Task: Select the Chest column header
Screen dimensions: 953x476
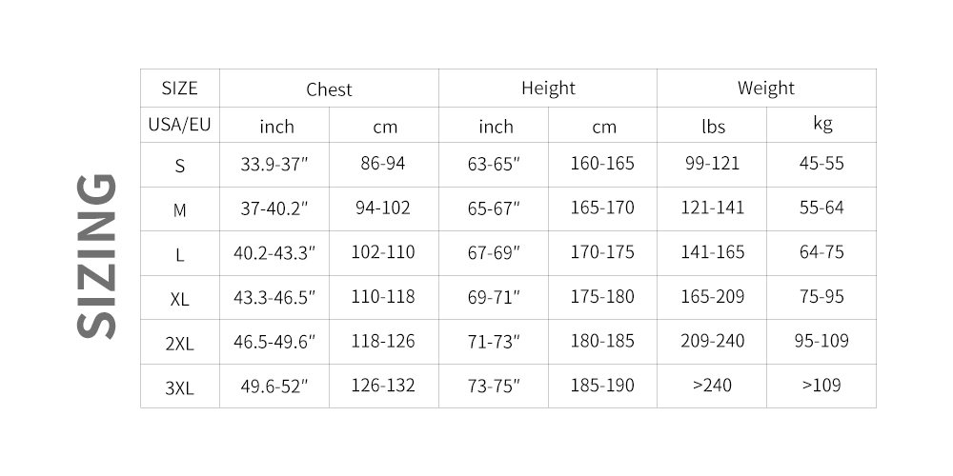Action: point(329,89)
